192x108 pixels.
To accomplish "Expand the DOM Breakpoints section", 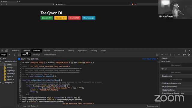I will 176,87.
